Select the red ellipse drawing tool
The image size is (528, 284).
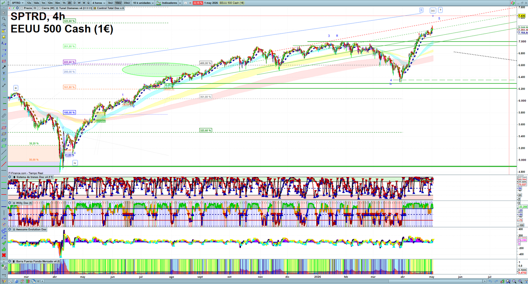pyautogui.click(x=4, y=128)
